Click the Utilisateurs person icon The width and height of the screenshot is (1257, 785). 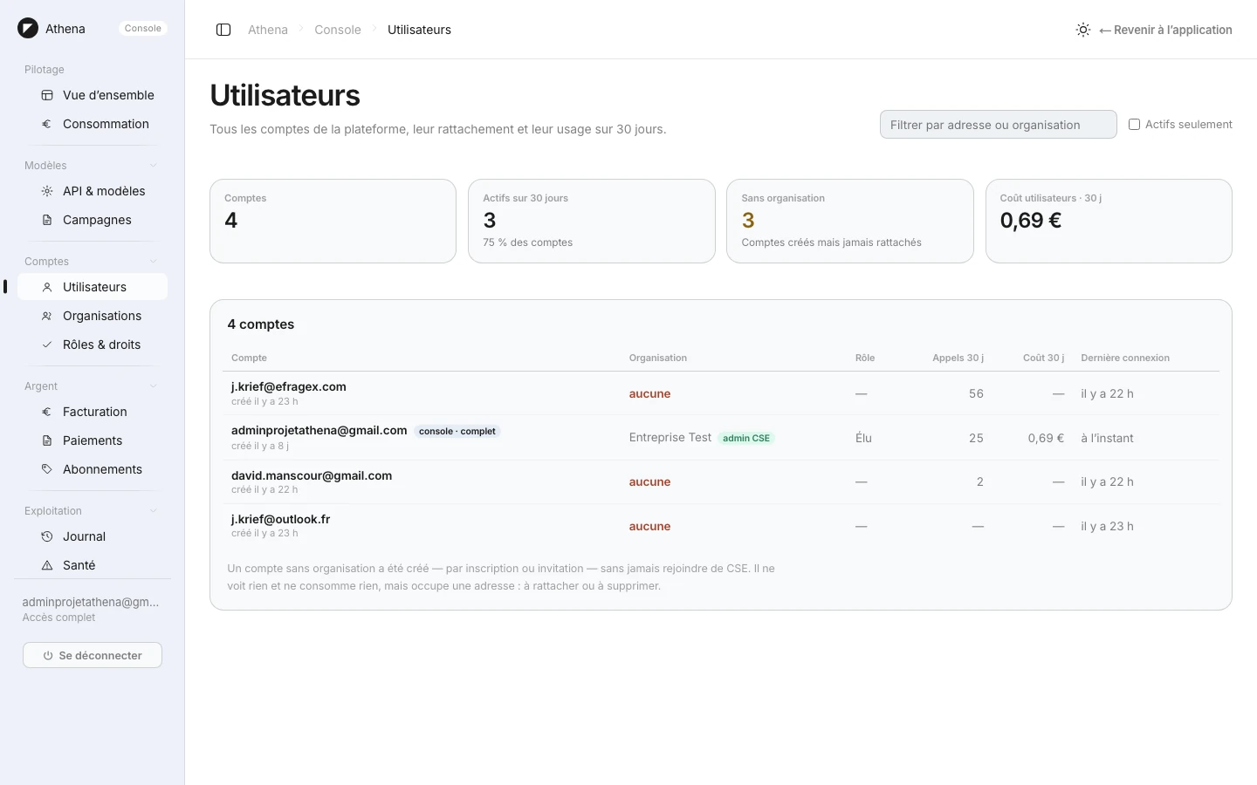[x=47, y=287]
